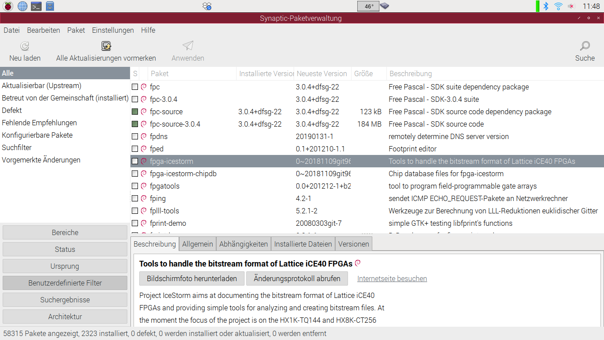604x340 pixels.
Task: Click the Debian logo beside fplll-tools
Action: 144,211
